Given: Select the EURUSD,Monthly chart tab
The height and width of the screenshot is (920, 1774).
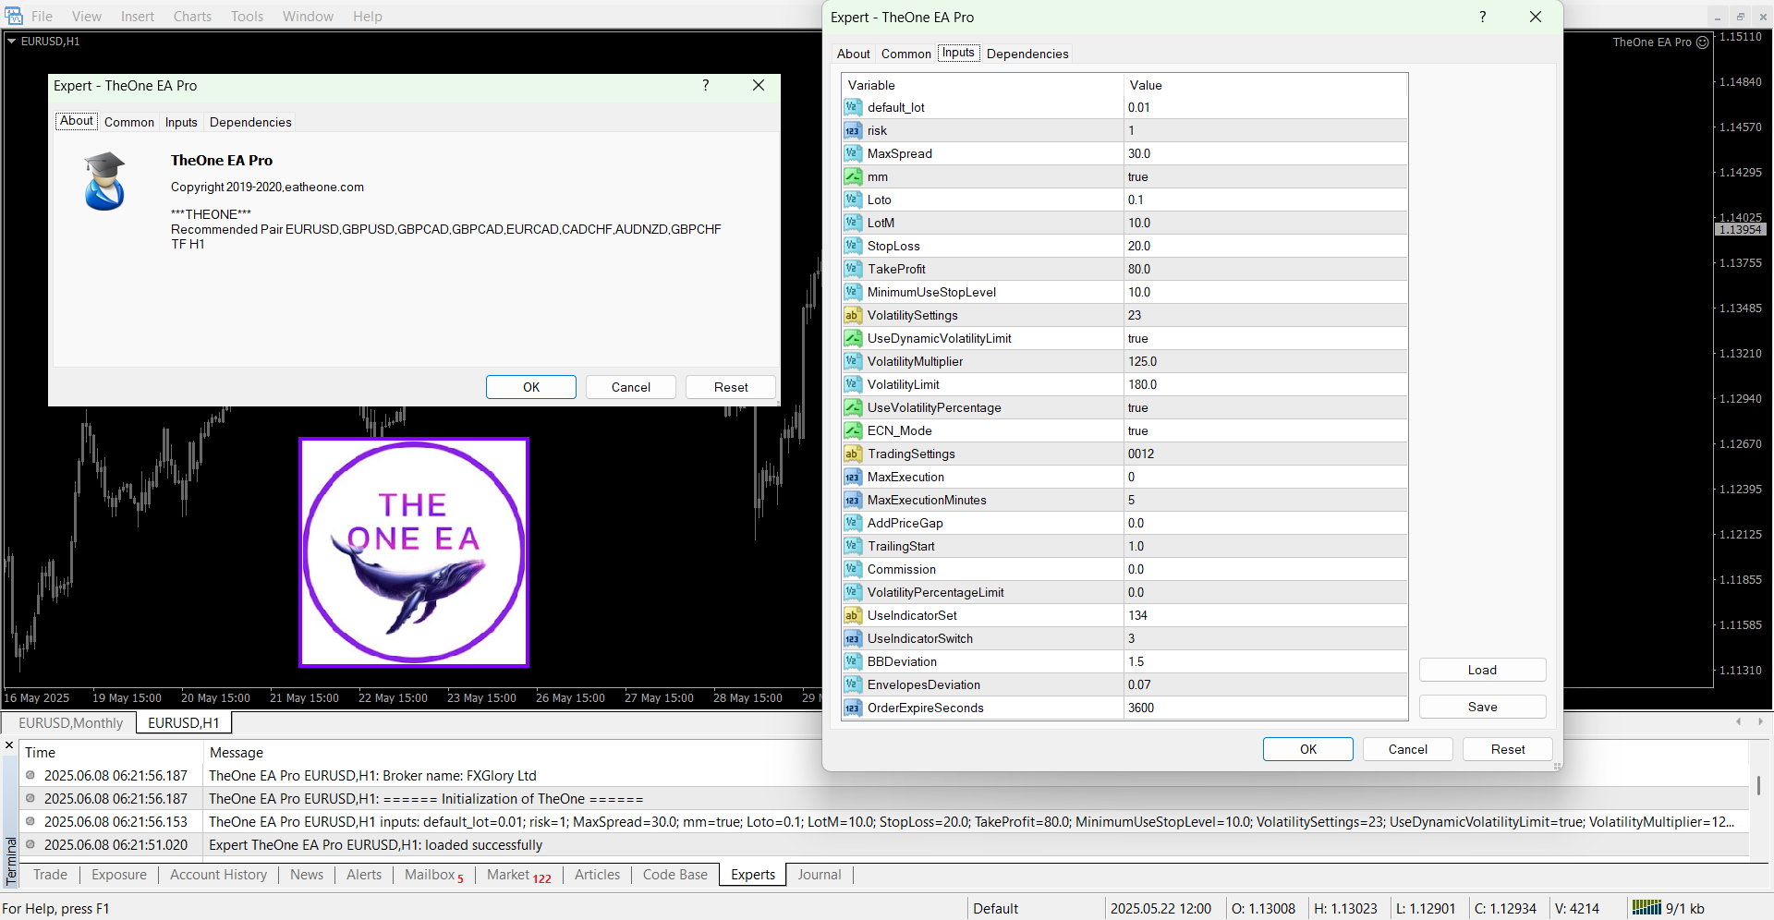Looking at the screenshot, I should [x=70, y=722].
